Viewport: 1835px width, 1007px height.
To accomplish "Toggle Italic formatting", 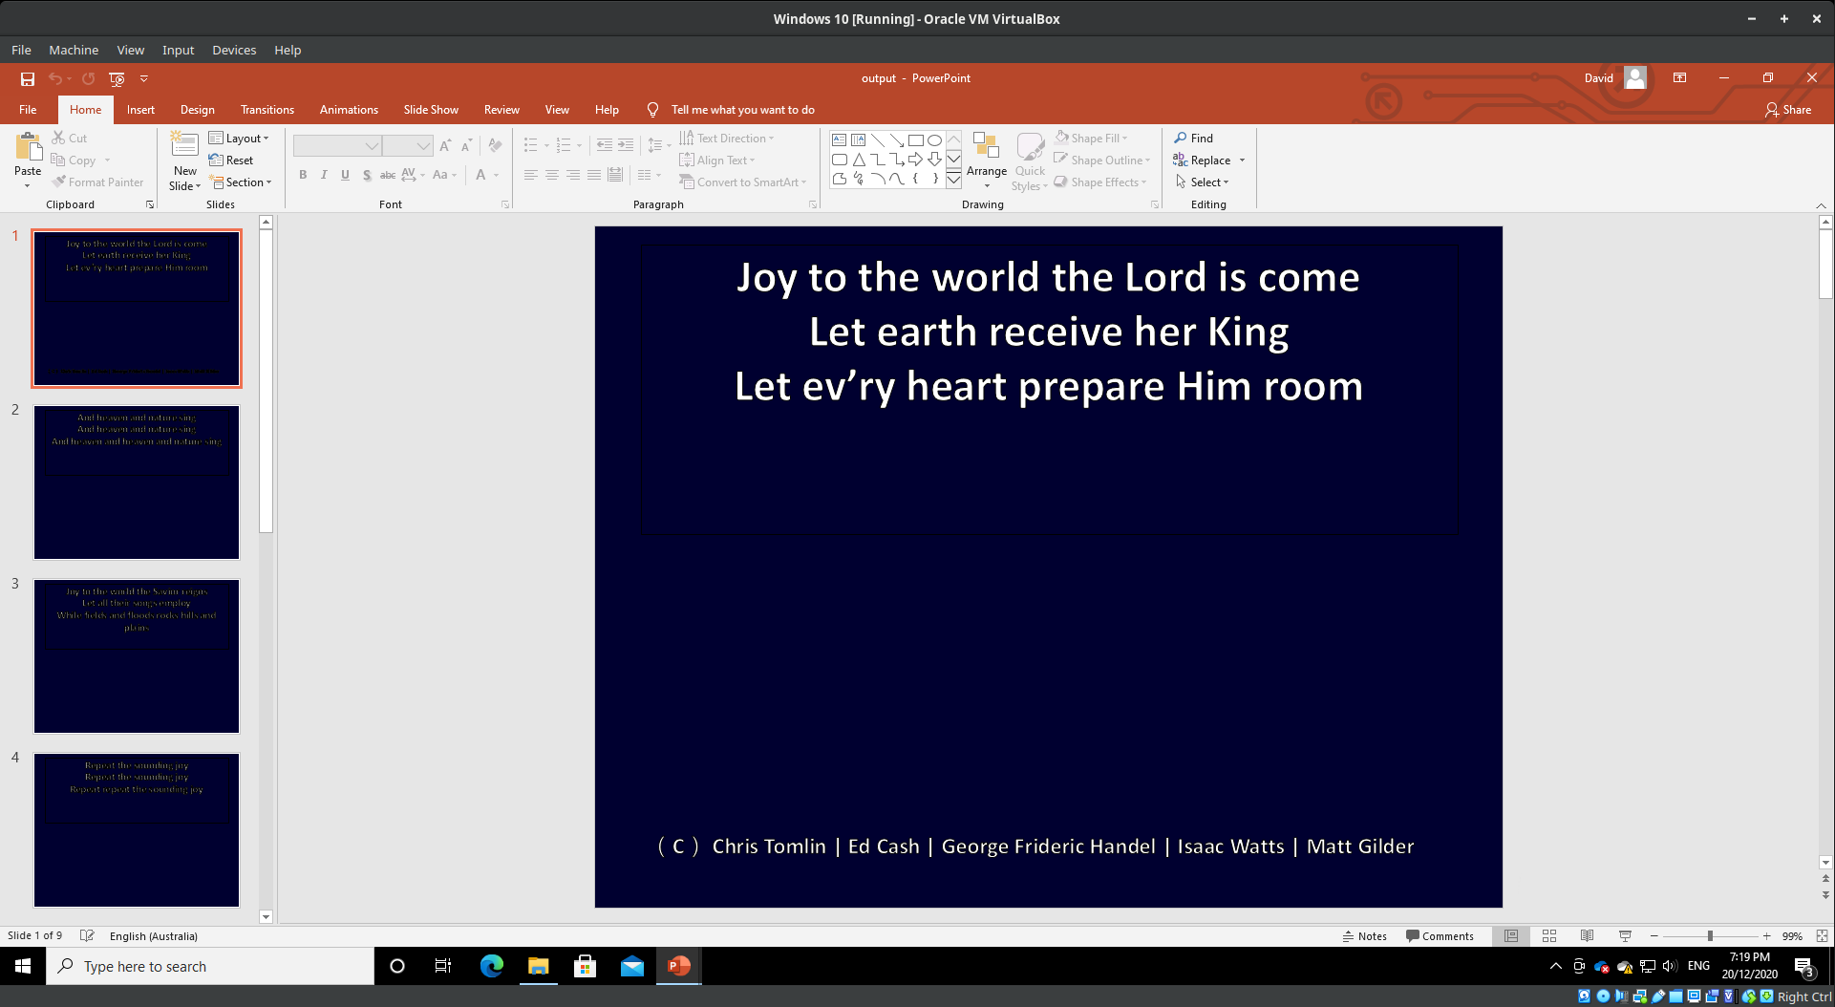I will [x=324, y=175].
